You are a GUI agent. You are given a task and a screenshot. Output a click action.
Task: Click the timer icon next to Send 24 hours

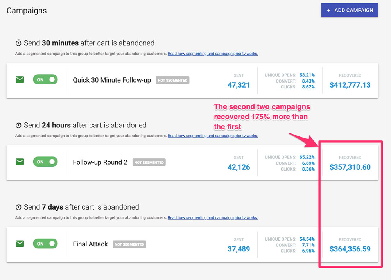(x=18, y=125)
